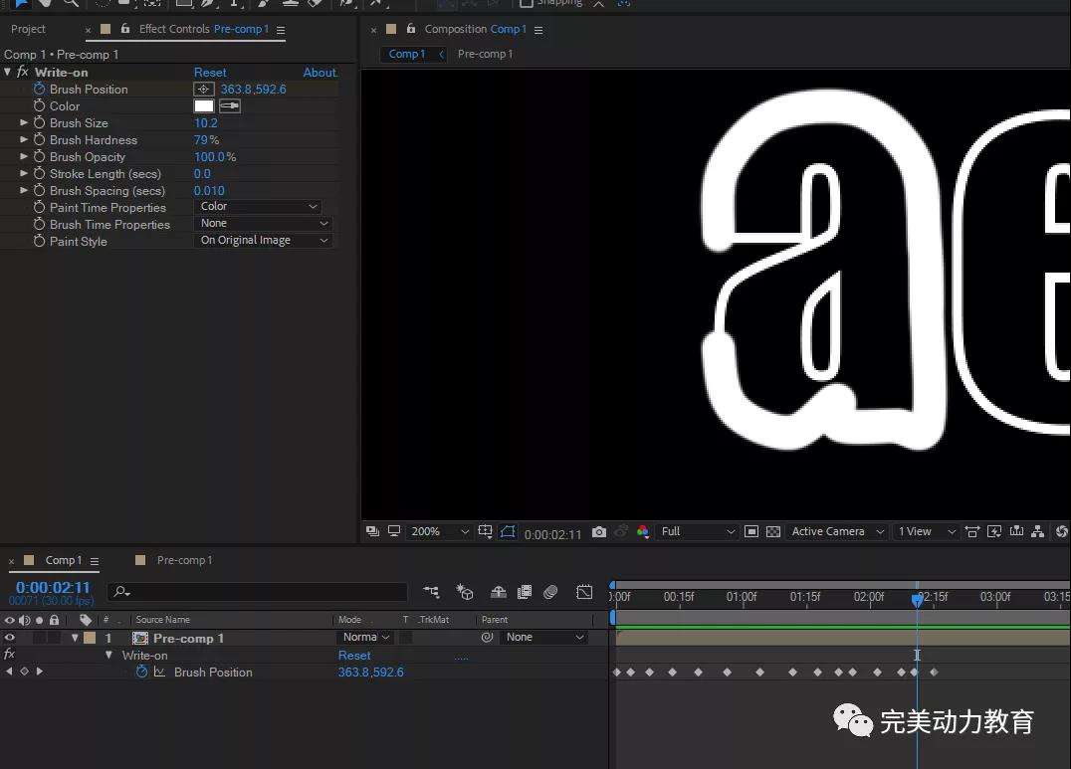Take a snapshot with the camera icon
The width and height of the screenshot is (1071, 769).
click(x=598, y=532)
